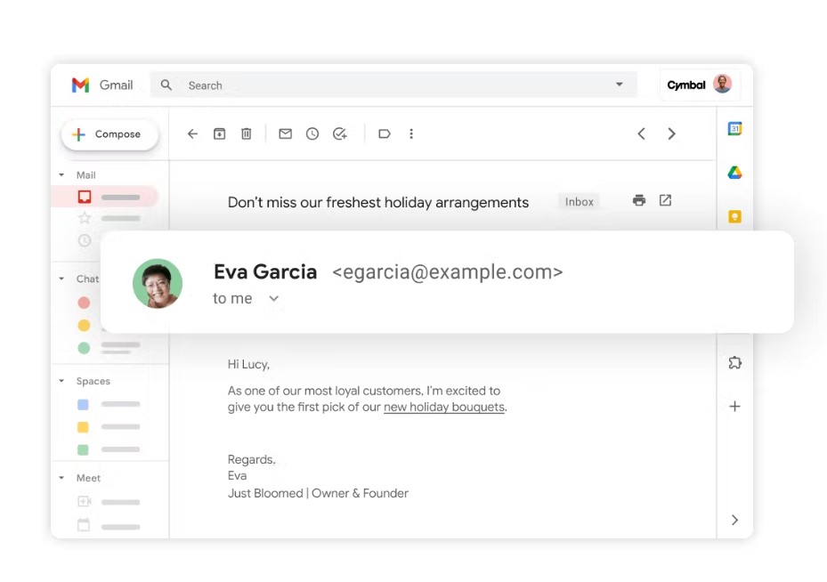827x582 pixels.
Task: Open Google Keep in the side panel
Action: click(x=734, y=216)
